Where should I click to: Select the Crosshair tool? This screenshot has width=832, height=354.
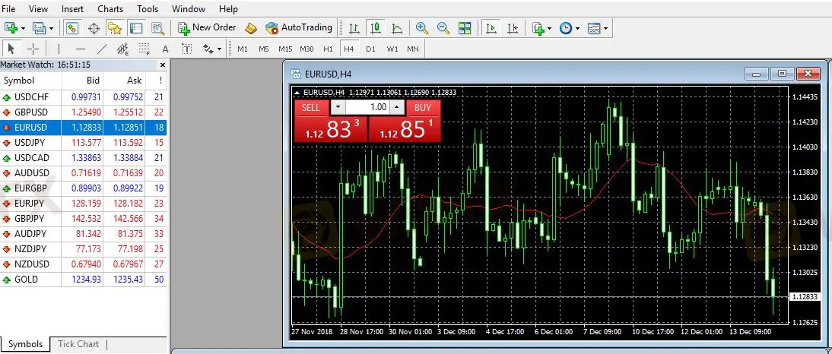(33, 49)
